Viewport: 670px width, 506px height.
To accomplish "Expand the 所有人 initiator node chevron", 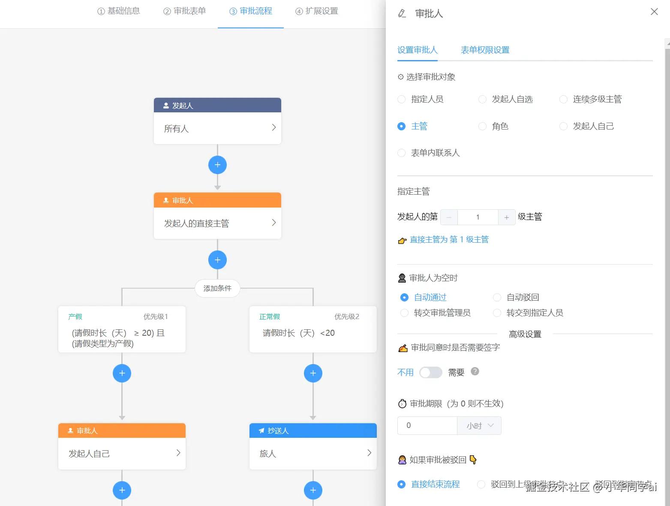I will coord(274,127).
